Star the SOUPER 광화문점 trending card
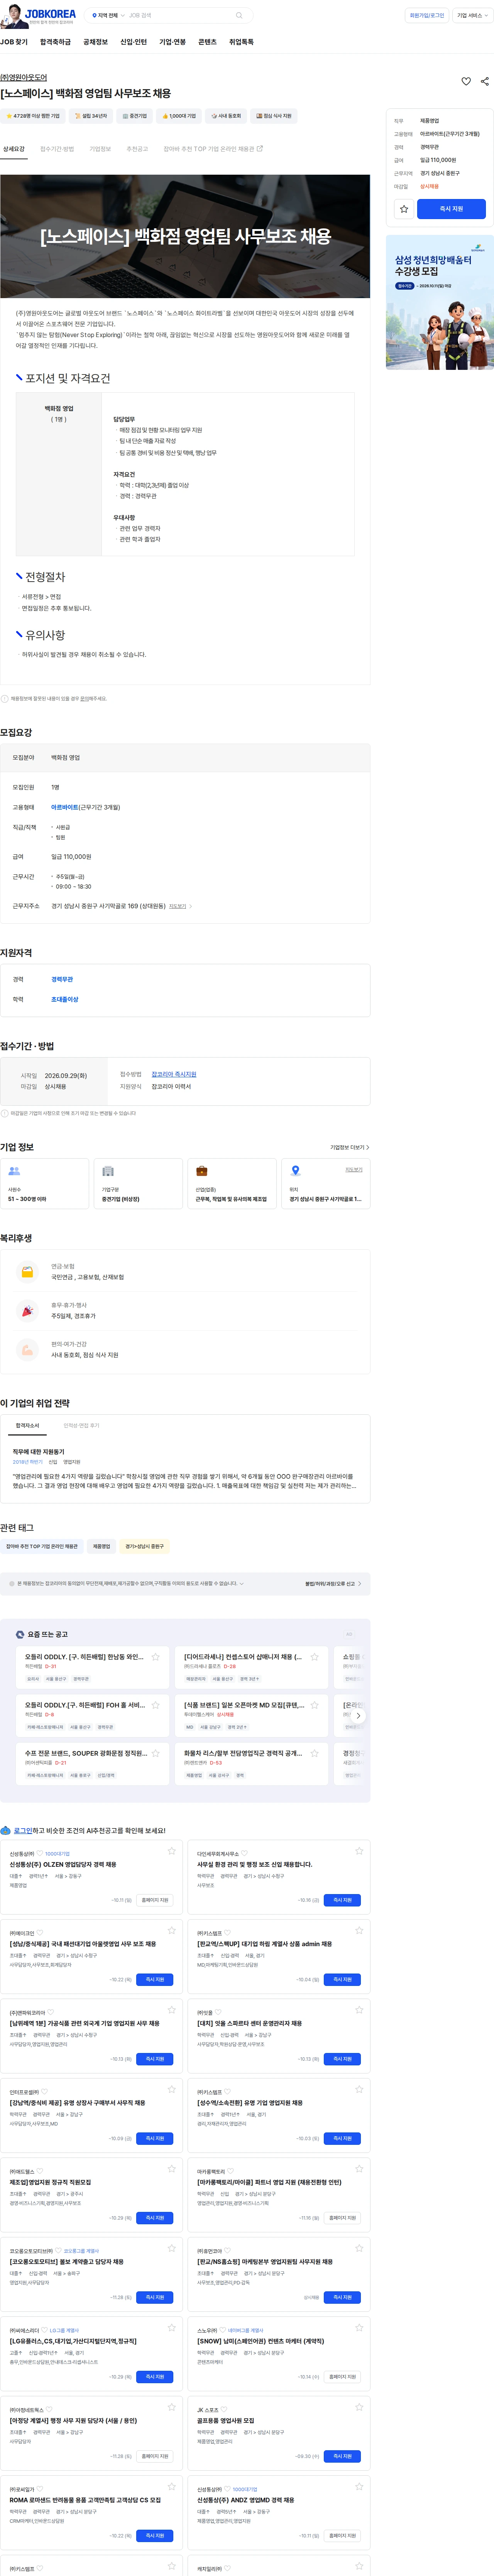 [x=155, y=1753]
